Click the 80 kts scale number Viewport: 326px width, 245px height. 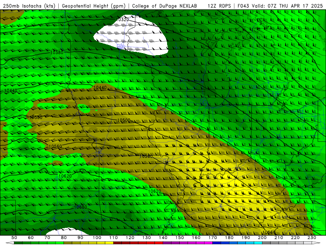[64, 238]
